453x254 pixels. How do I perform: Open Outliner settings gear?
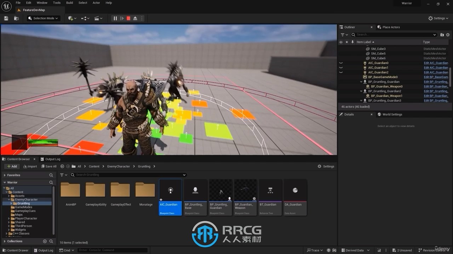pos(448,35)
